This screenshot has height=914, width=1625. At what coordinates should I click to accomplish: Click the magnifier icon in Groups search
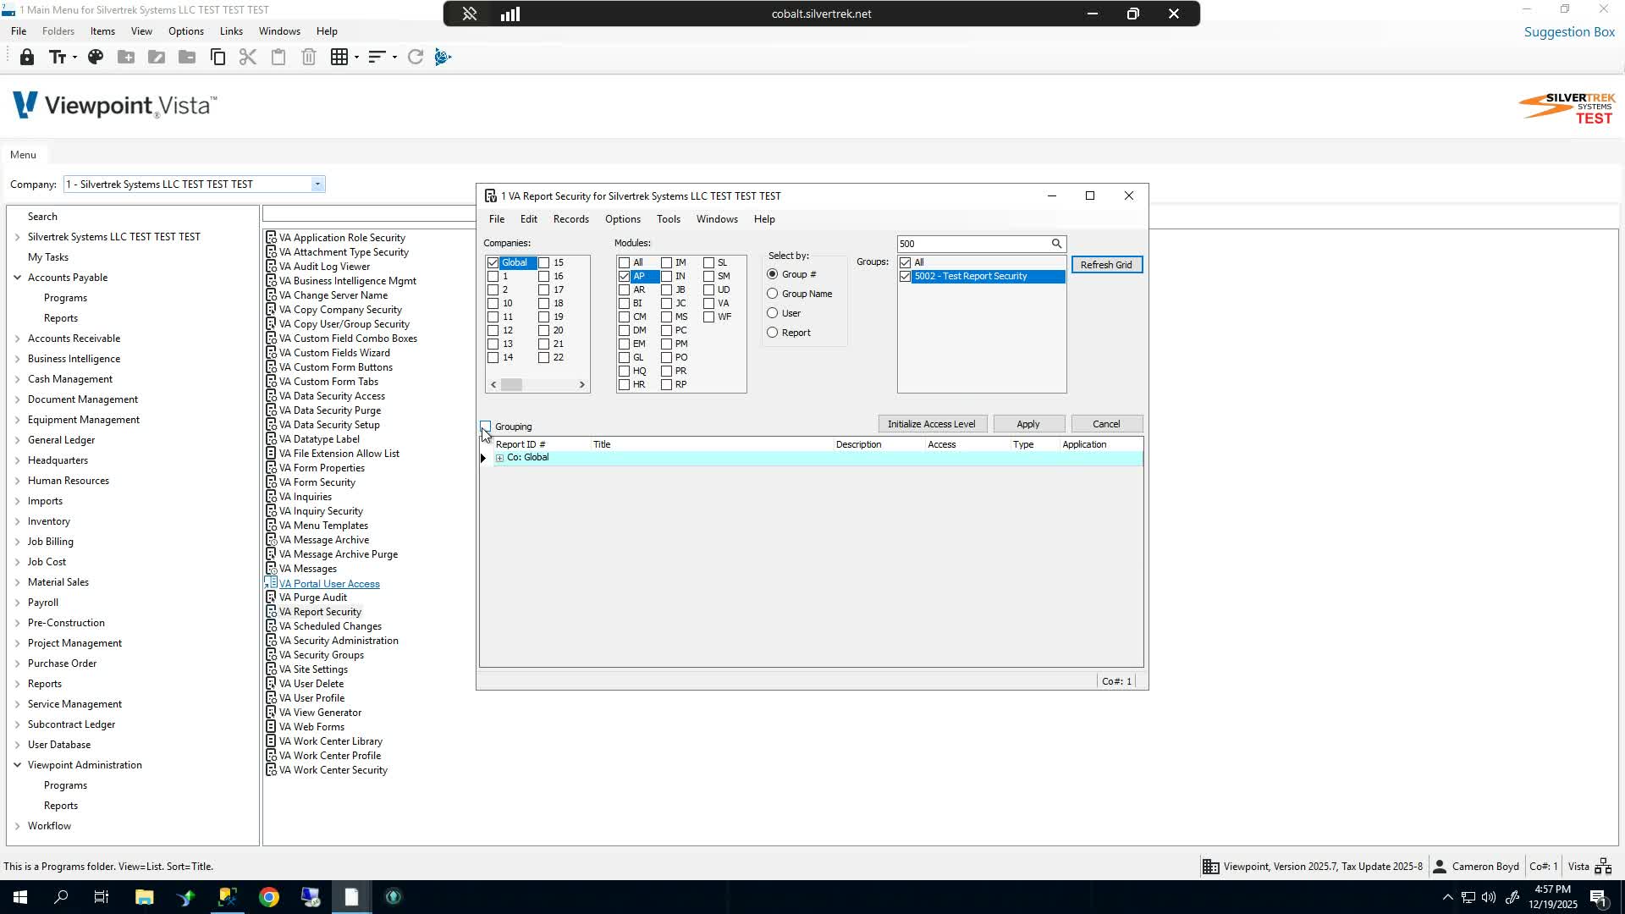tap(1056, 244)
